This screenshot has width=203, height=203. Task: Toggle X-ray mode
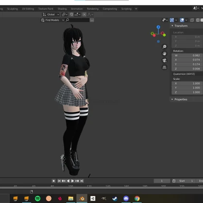point(192,20)
